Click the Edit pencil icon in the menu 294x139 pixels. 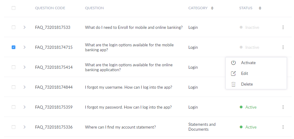coord(233,73)
